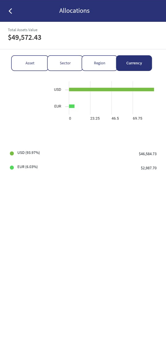Go back using the header arrow
Screen dimensions: 166x345
(x=10, y=11)
